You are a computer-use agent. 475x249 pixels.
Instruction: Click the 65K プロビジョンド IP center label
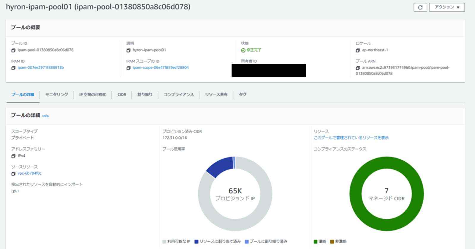[235, 194]
